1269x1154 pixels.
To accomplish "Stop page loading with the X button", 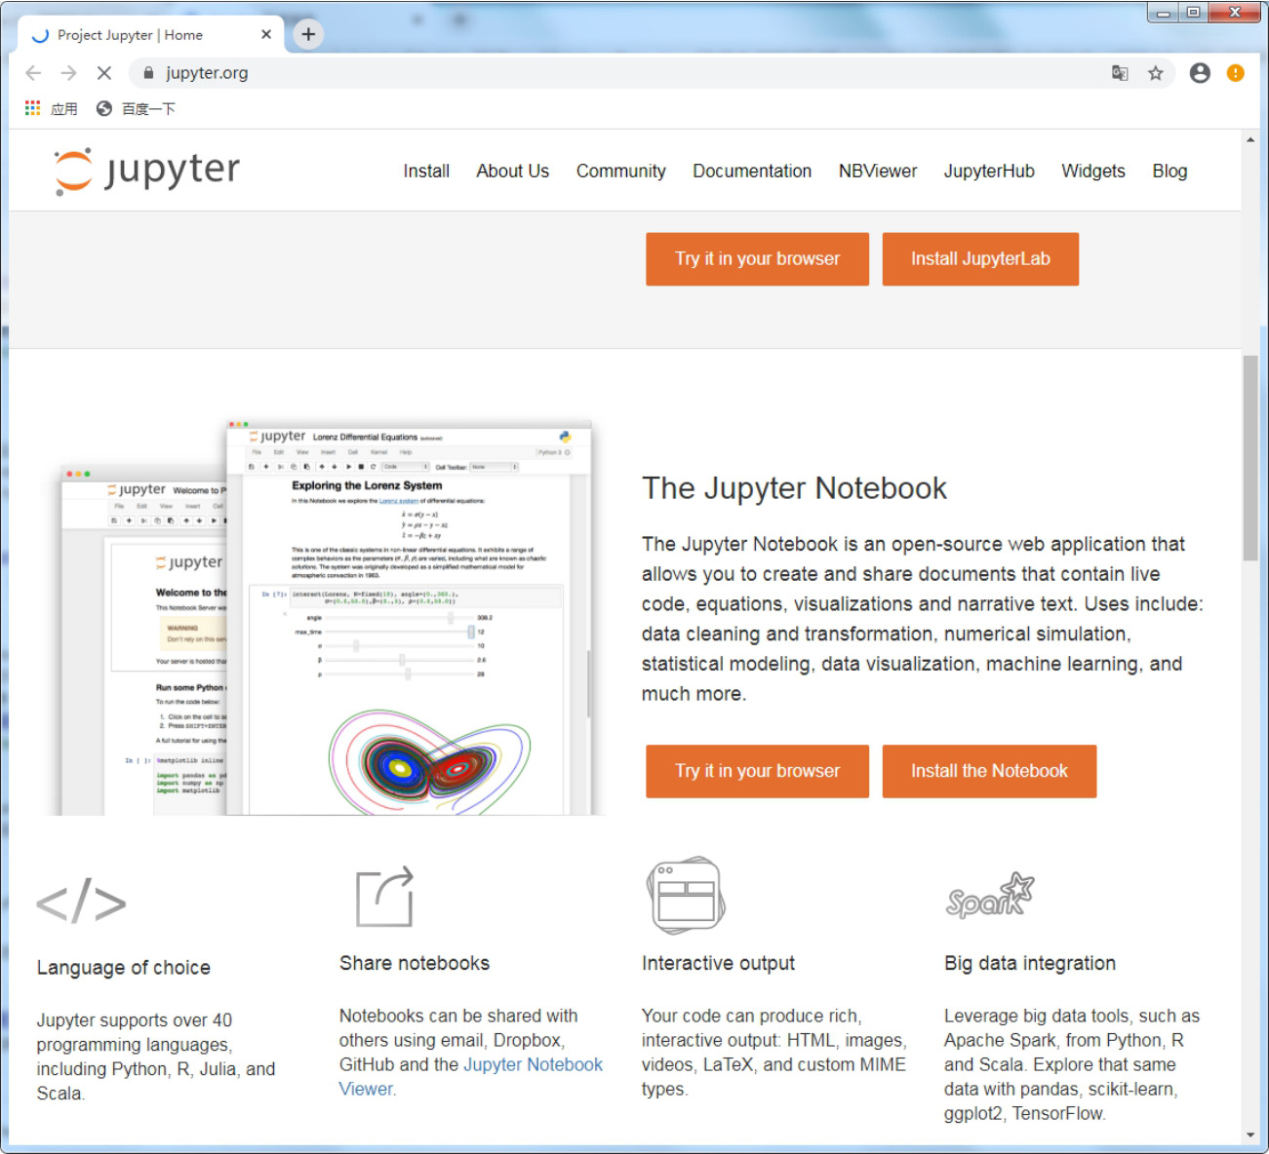I will coord(104,73).
